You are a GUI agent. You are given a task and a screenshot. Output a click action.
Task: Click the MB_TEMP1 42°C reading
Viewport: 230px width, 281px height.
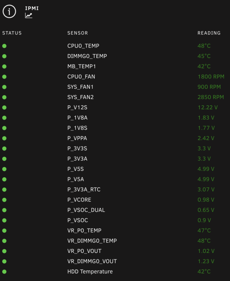click(x=204, y=66)
